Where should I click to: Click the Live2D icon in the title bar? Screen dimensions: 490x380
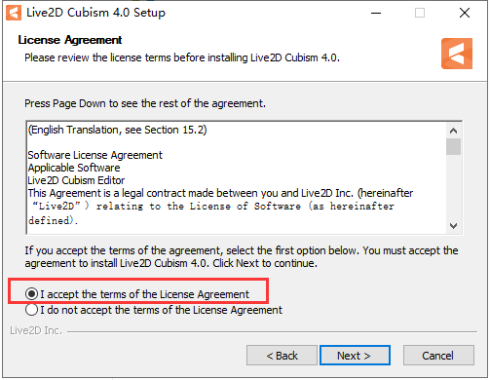[x=14, y=13]
